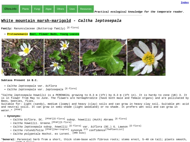Click Caltha leptosepala subsp. howellii synonym
190x142 pixels.
[x=40, y=127]
